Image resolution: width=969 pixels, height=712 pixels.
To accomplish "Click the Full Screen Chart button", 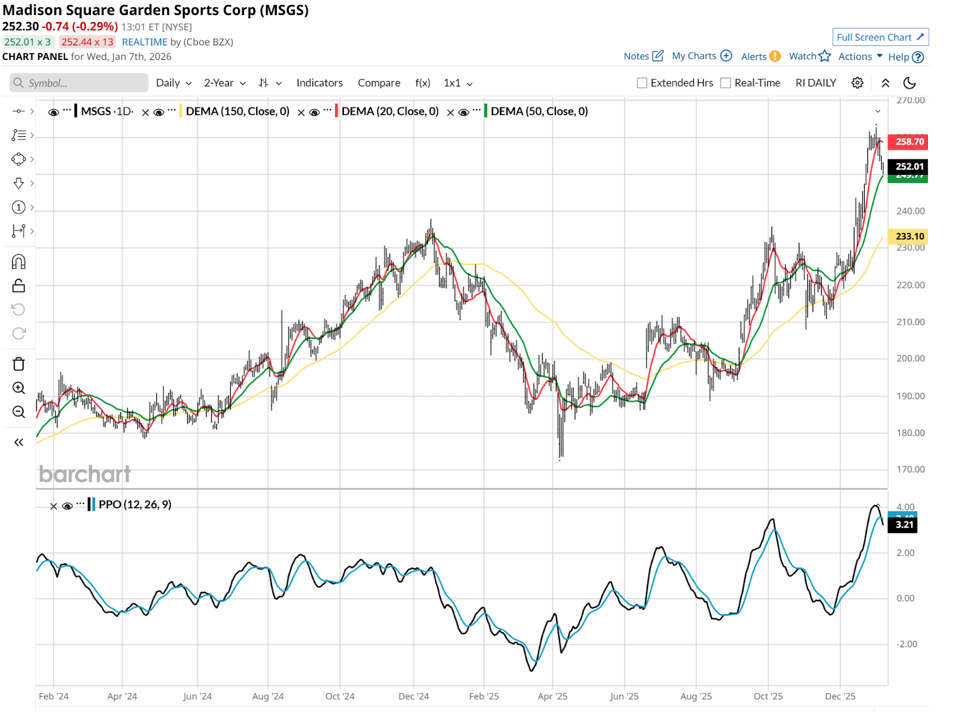I will pos(880,38).
